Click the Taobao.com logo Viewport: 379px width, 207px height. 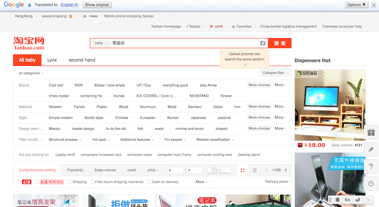click(x=29, y=44)
